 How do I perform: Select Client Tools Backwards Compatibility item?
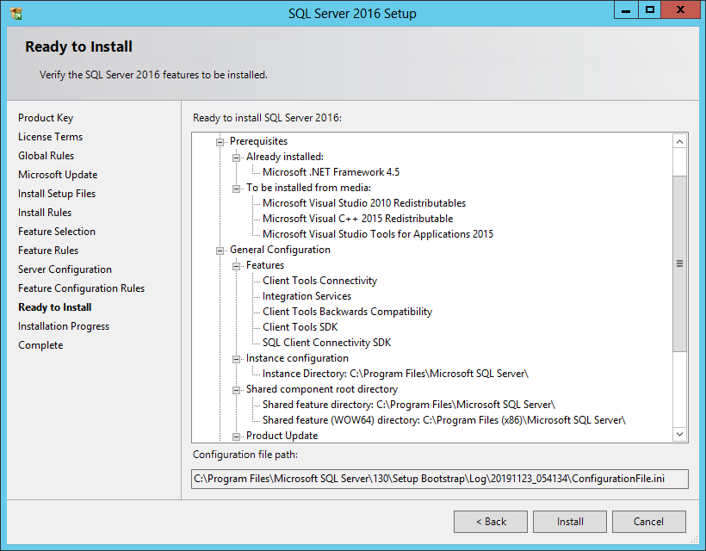pyautogui.click(x=347, y=312)
